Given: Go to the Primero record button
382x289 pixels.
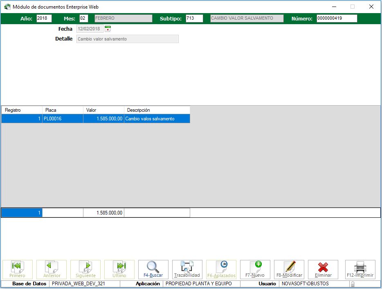Looking at the screenshot, I should coord(18,269).
